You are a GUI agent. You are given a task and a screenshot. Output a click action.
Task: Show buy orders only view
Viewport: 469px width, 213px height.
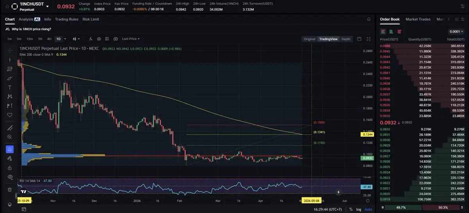[x=391, y=32]
